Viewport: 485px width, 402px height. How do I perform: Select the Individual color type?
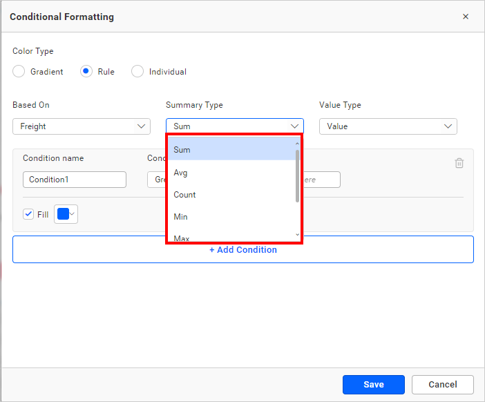[137, 72]
